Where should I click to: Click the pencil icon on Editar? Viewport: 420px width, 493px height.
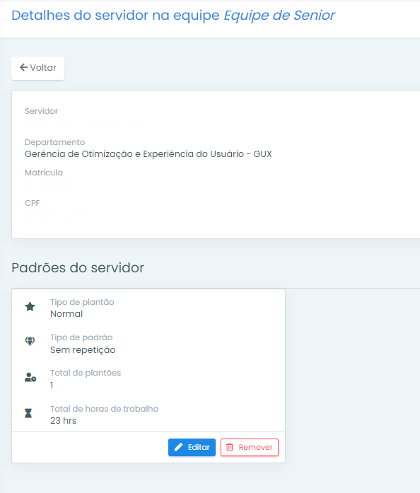pyautogui.click(x=179, y=447)
